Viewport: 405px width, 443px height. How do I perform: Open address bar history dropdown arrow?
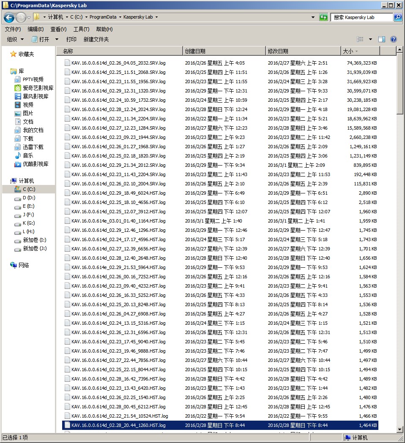pyautogui.click(x=313, y=17)
